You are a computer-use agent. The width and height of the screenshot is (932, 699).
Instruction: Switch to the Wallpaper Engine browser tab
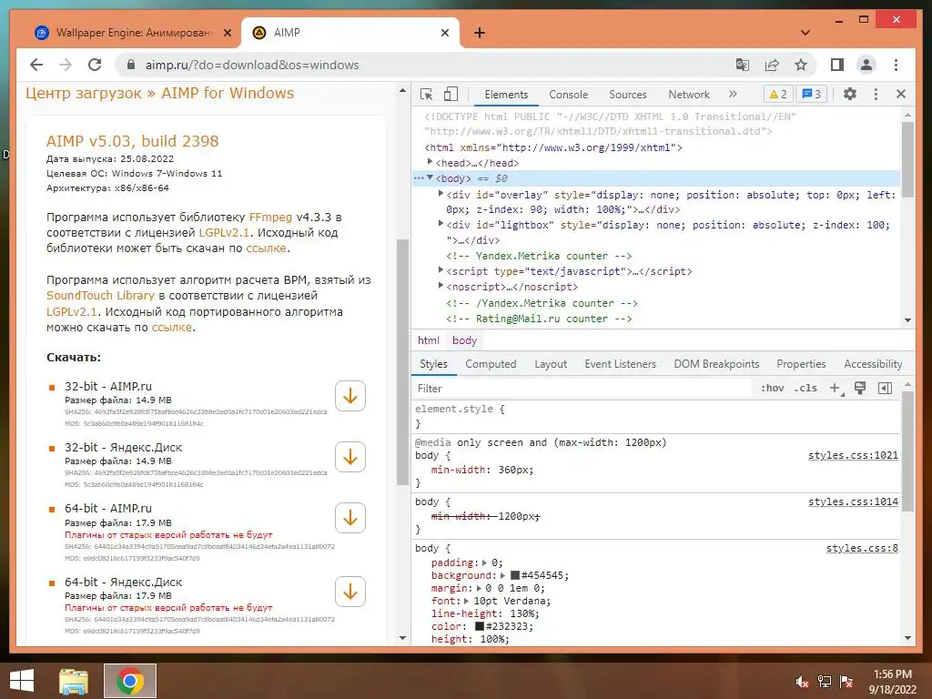pyautogui.click(x=133, y=33)
